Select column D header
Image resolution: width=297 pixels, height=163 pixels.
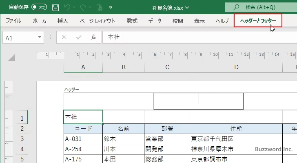(x=236, y=67)
